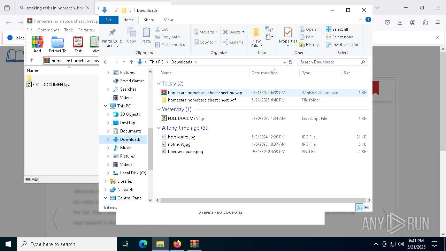The image size is (446, 251).
Task: Select homecare homebase cheat sheet pdf.zip file
Action: tap(263, 93)
